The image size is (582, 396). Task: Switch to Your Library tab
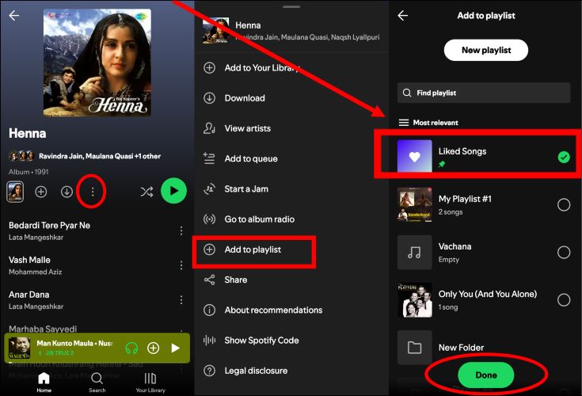(150, 383)
